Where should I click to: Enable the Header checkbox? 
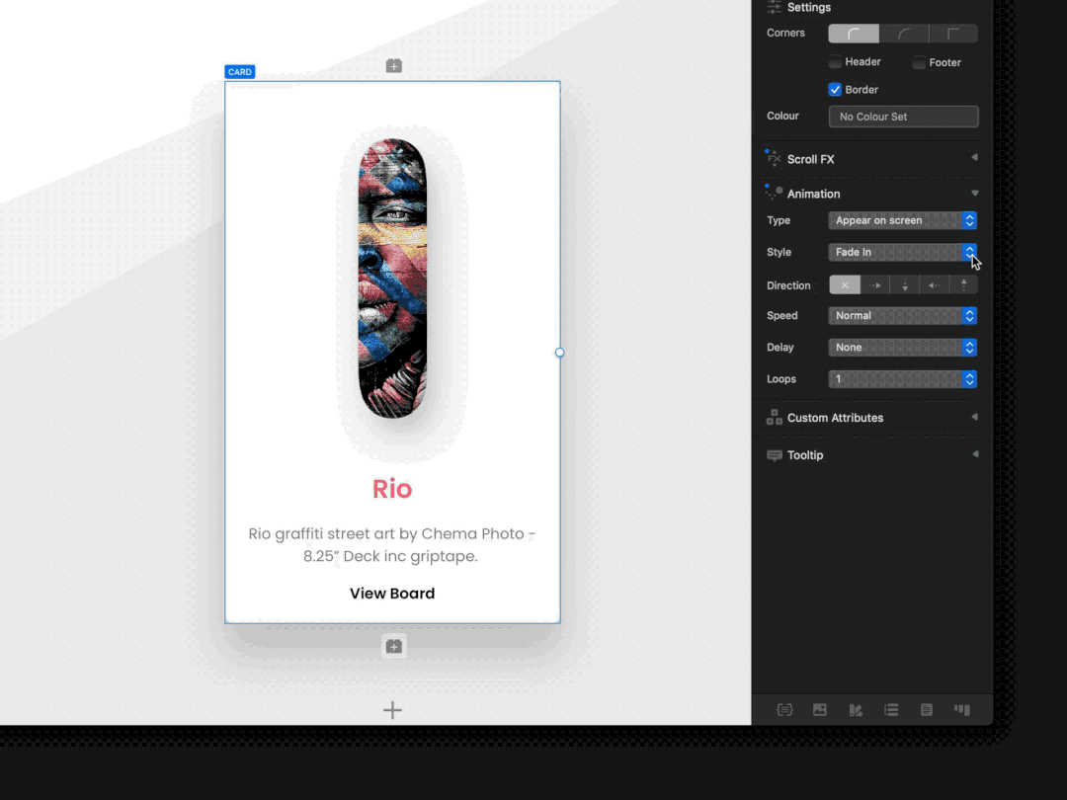tap(835, 62)
